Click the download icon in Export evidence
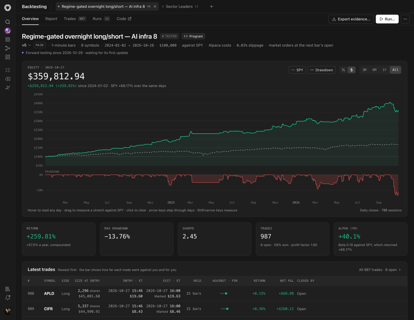This screenshot has height=320, width=414. point(334,19)
